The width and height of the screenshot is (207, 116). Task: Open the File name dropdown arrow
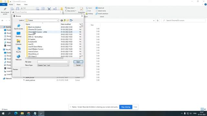(x=68, y=62)
